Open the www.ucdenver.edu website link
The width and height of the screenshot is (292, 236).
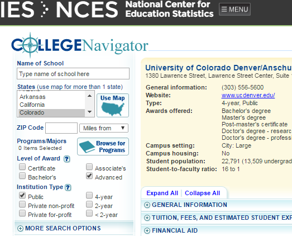point(248,95)
